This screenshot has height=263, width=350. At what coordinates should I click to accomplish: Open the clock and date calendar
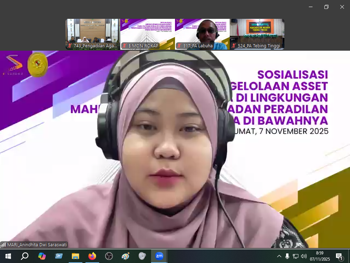click(320, 256)
